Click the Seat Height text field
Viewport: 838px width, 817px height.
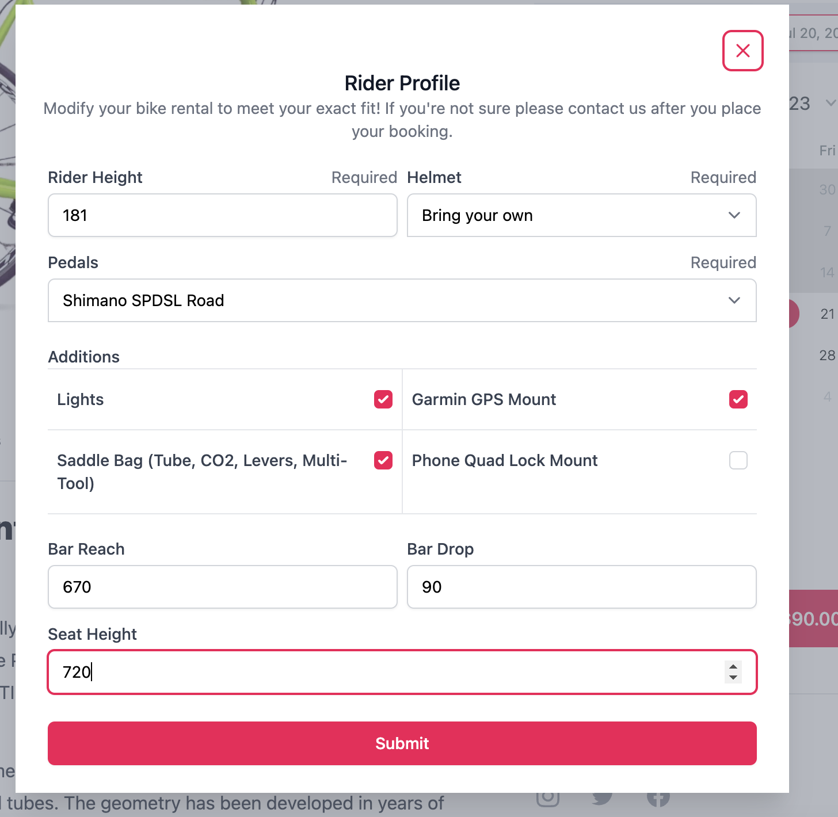tap(386, 672)
